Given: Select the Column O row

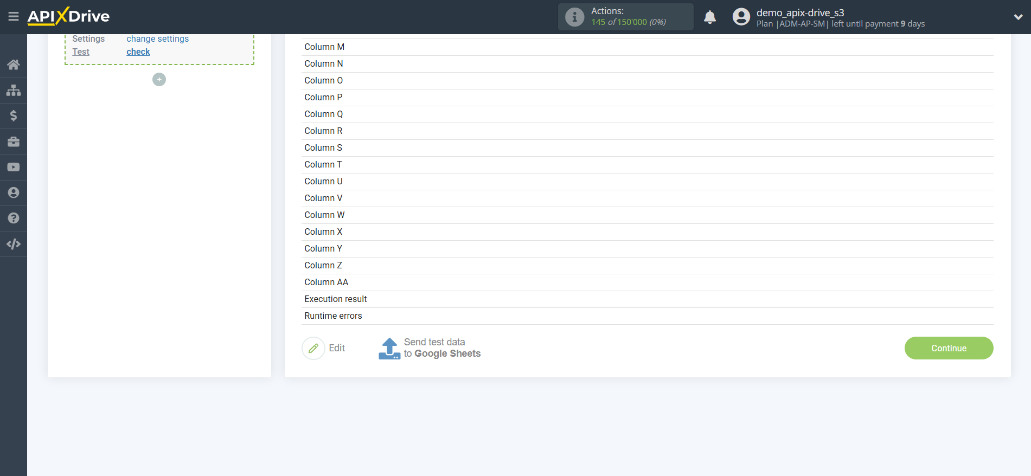Looking at the screenshot, I should pos(647,81).
